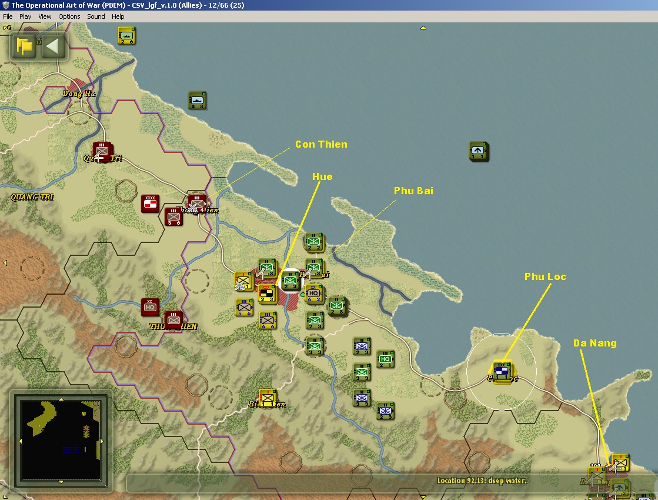Select the green unit marked 2 2 on the coast

coord(315,242)
